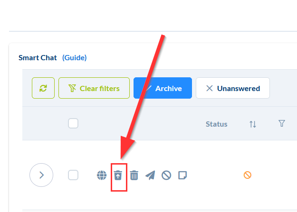Delete the chat with the trash icon
The height and width of the screenshot is (212, 297).
134,175
